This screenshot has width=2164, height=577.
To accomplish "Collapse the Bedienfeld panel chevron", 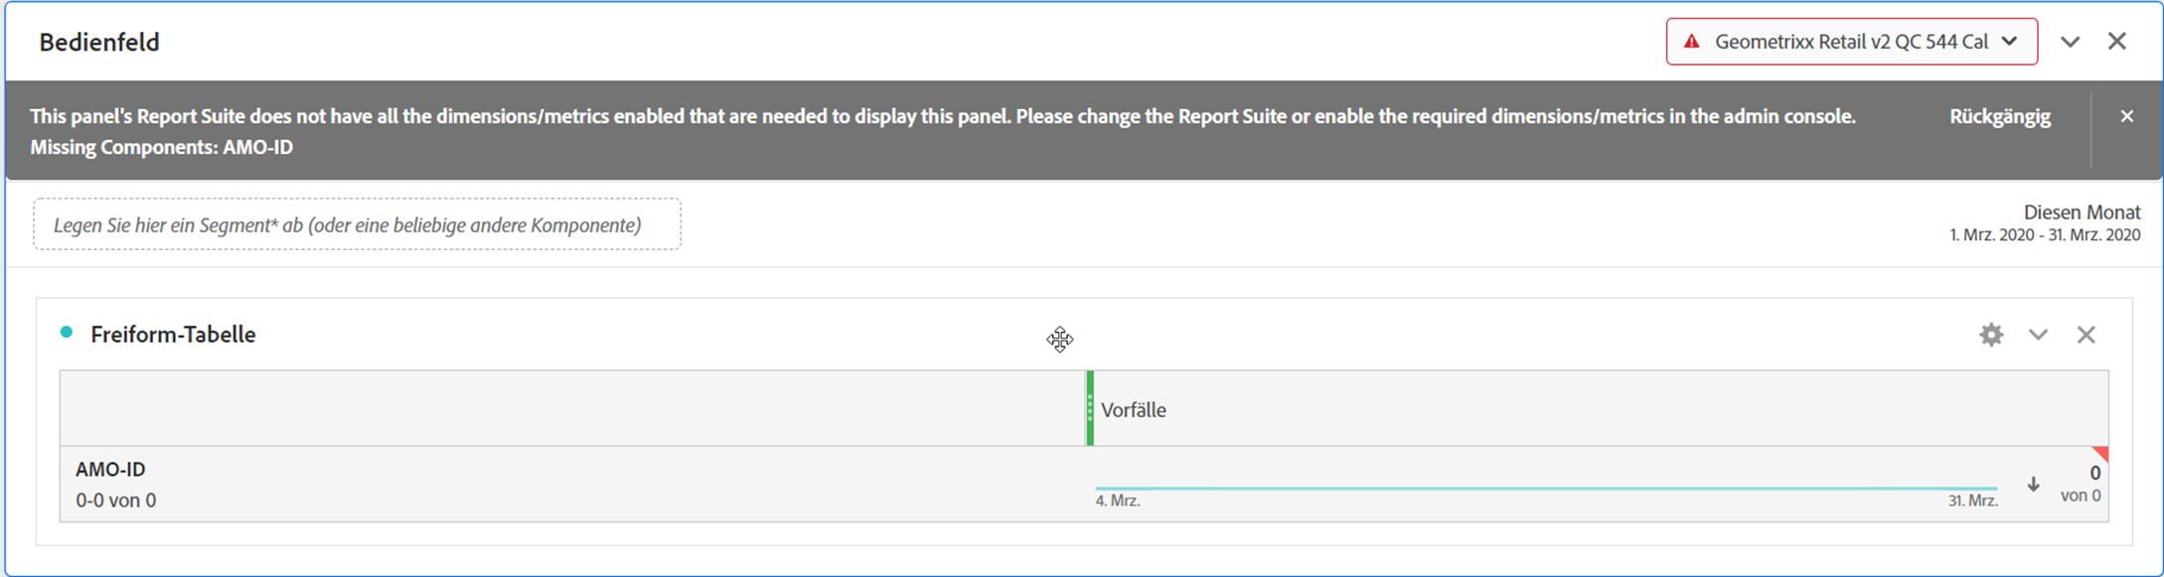I will click(x=2071, y=42).
